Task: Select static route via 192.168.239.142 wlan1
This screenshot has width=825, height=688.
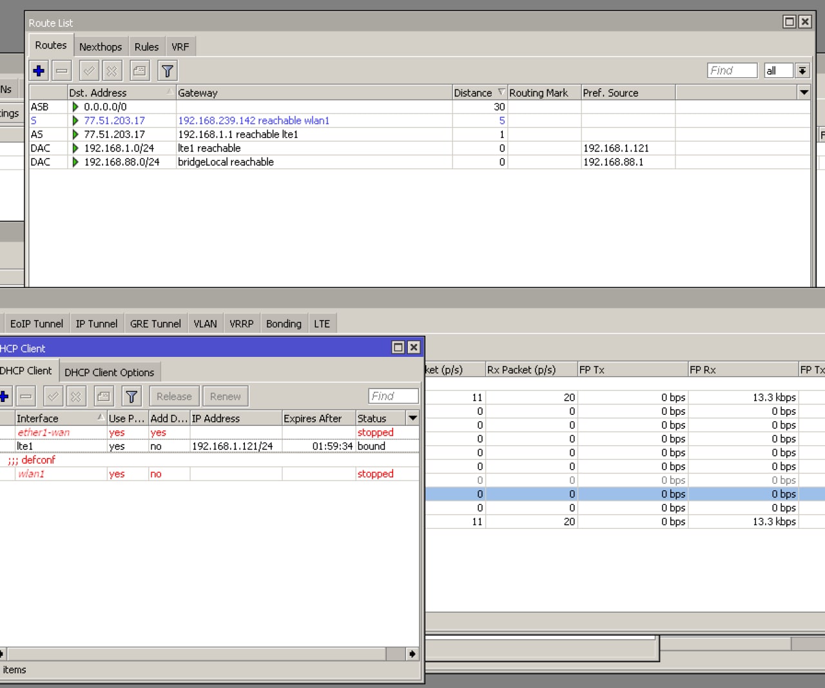Action: [x=420, y=120]
